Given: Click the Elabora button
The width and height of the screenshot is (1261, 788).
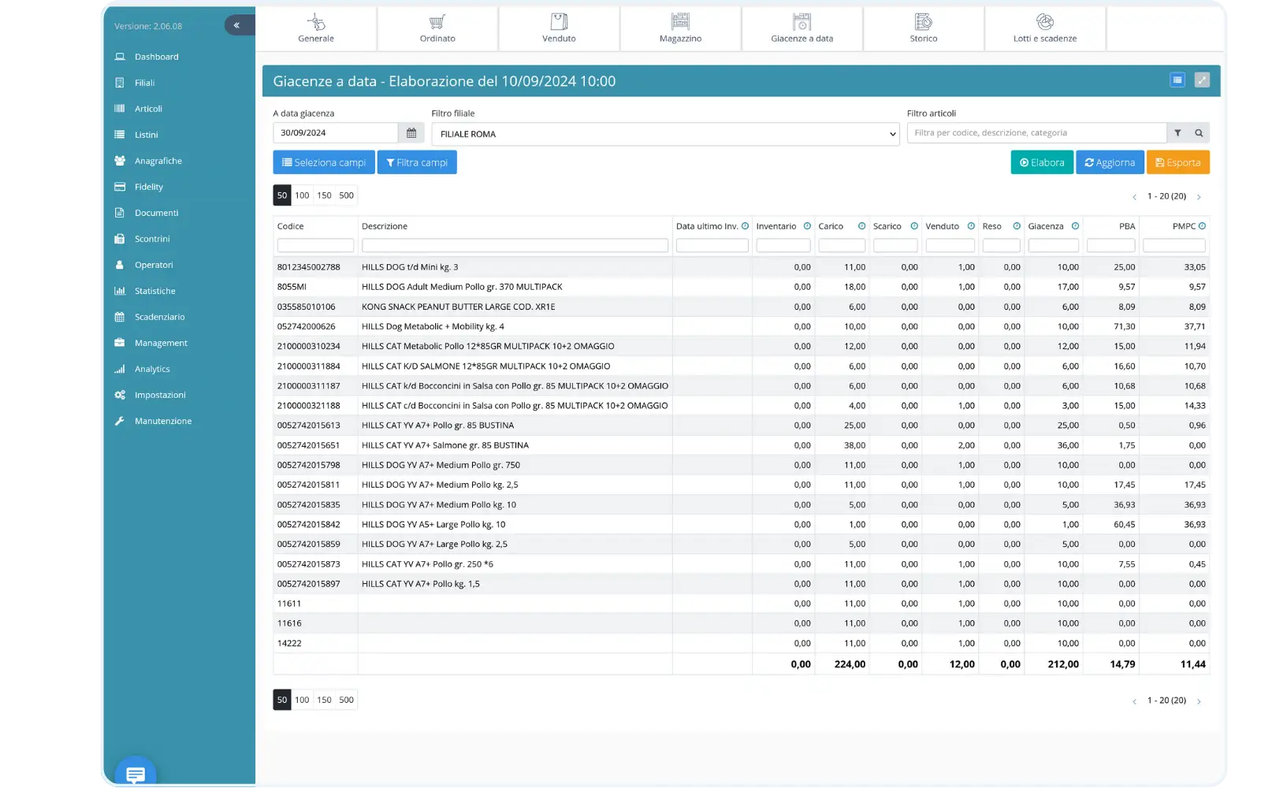Looking at the screenshot, I should pyautogui.click(x=1042, y=162).
